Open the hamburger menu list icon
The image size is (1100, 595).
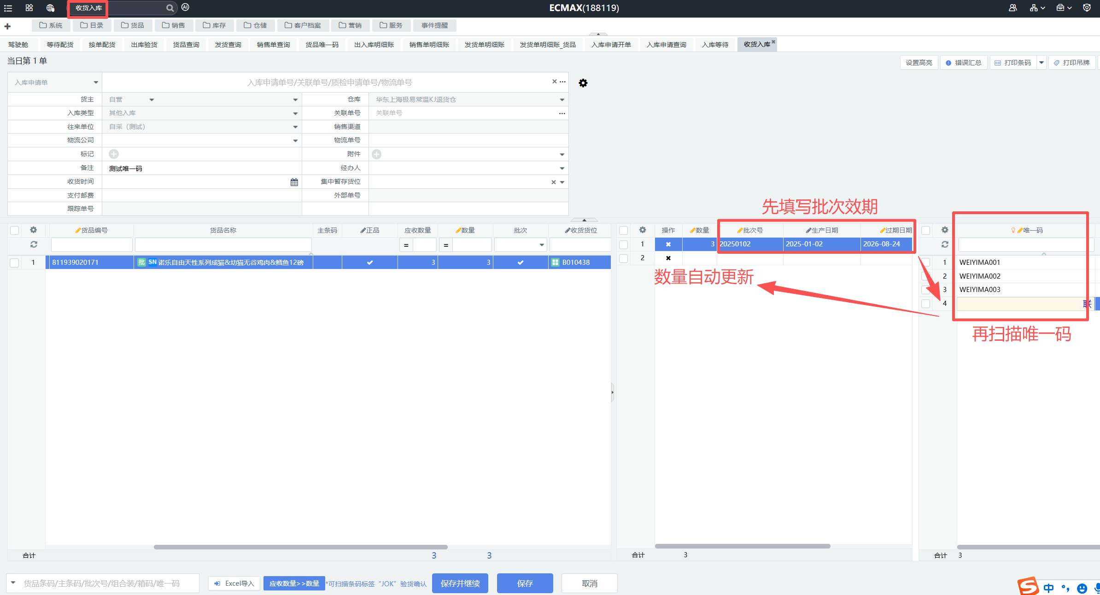[x=8, y=8]
